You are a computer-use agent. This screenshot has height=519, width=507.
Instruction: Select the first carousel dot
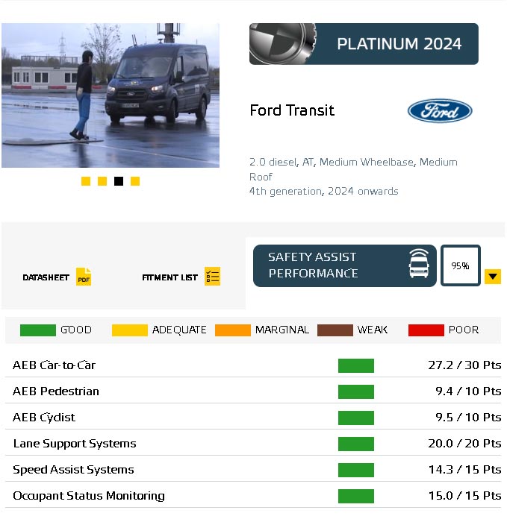point(86,181)
